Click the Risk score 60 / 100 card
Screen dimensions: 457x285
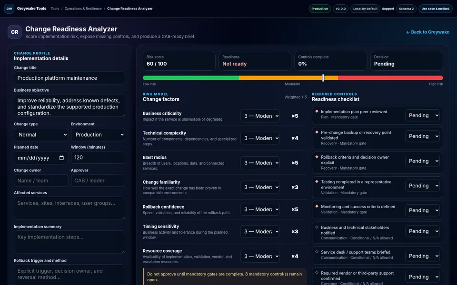[x=179, y=61]
